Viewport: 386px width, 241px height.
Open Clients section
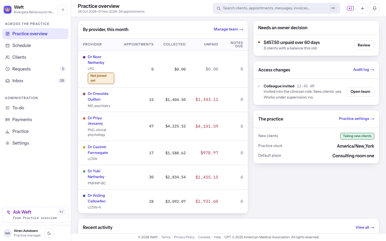pos(35,57)
